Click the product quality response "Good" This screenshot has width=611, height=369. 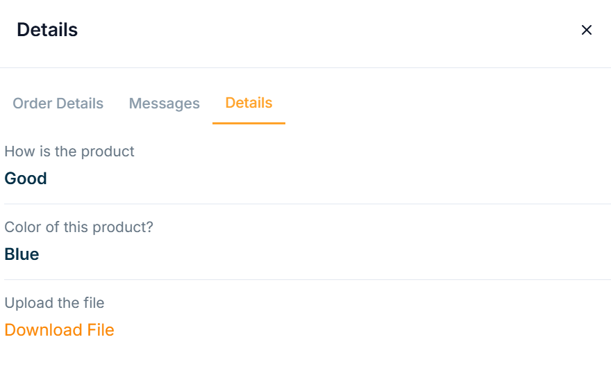pyautogui.click(x=26, y=179)
